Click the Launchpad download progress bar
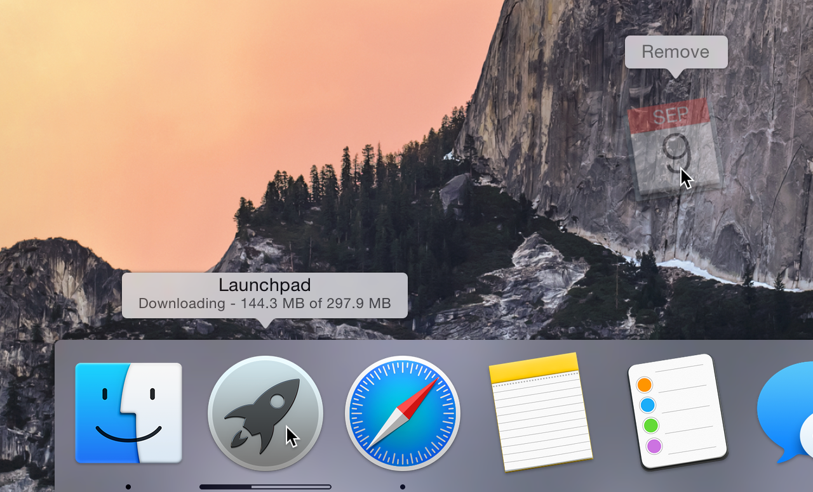813x492 pixels. pos(265,487)
